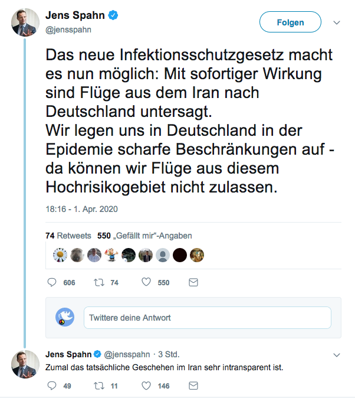Send main tweet via direct message
Screen dimensions: 355x398
(x=193, y=283)
